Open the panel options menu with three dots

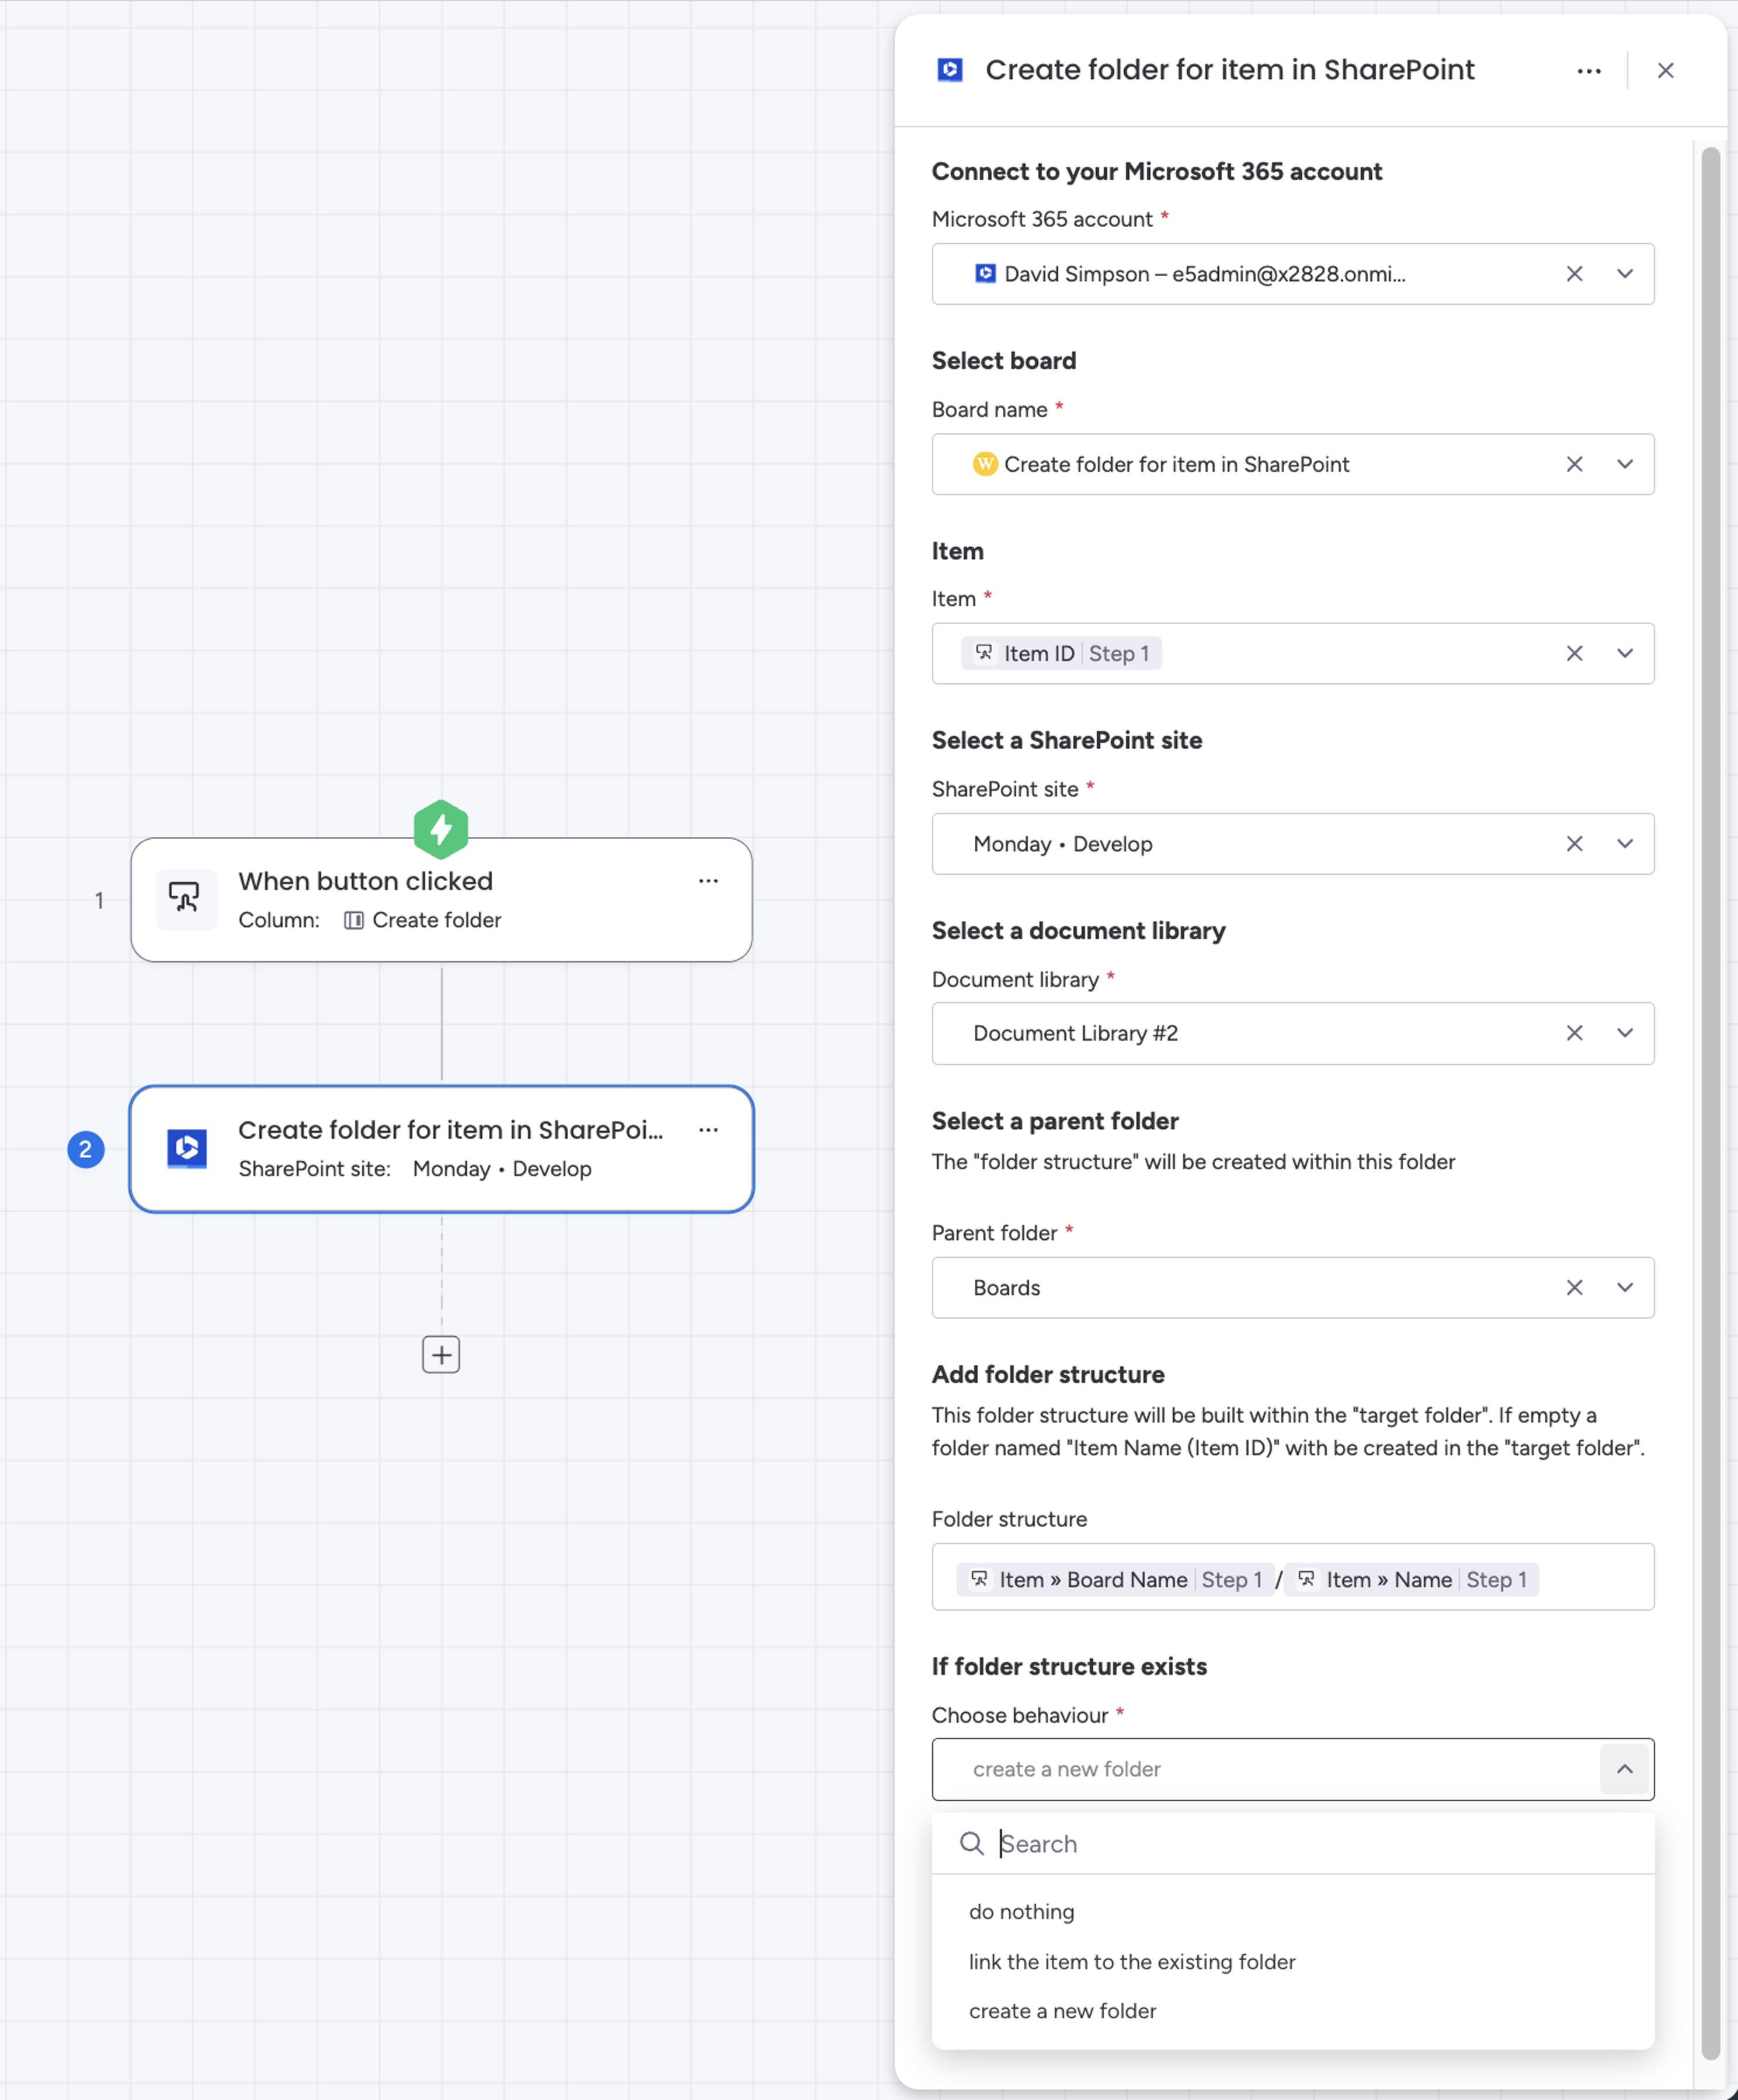pos(1589,70)
